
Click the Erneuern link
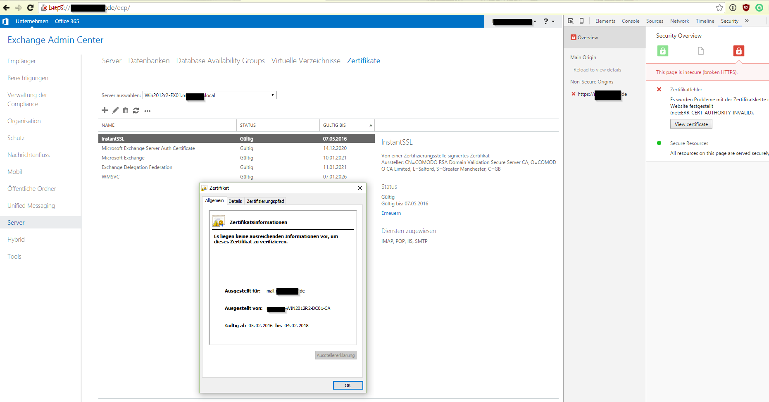coord(391,213)
